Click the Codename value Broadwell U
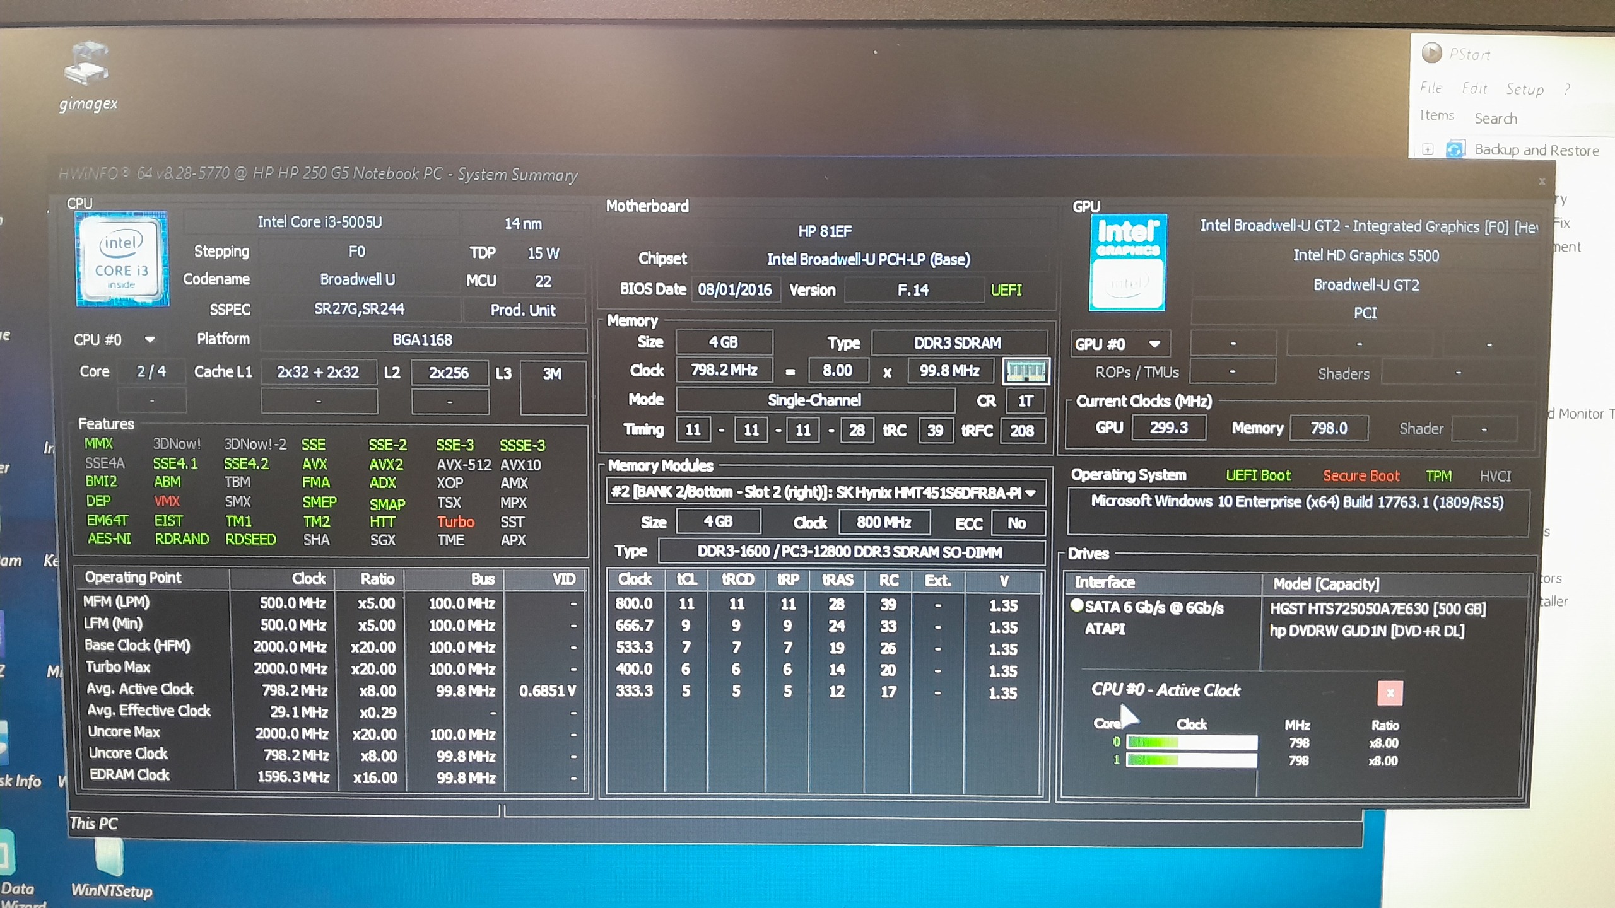This screenshot has height=908, width=1615. point(358,279)
